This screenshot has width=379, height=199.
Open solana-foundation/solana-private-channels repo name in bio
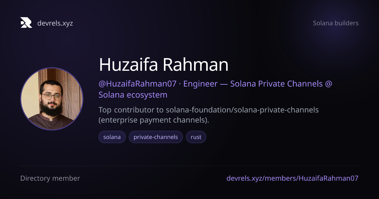[x=242, y=110]
